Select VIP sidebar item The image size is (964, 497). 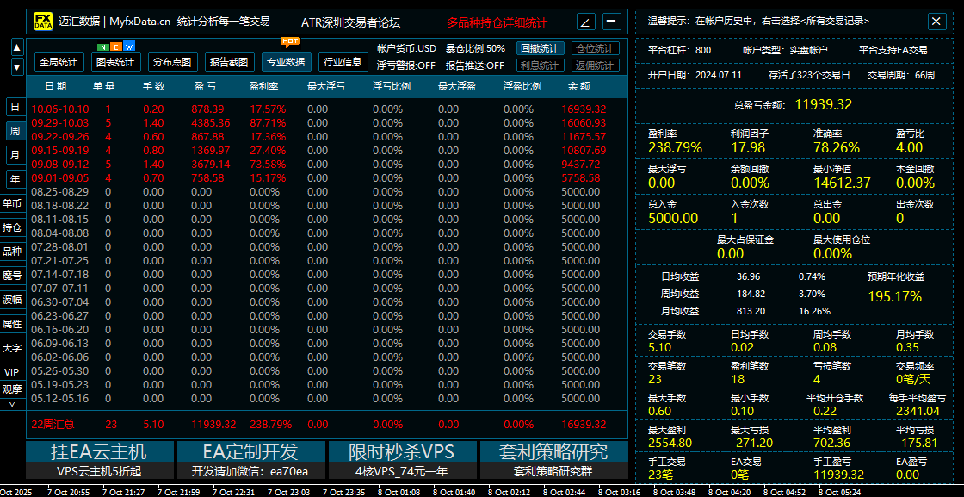(12, 372)
